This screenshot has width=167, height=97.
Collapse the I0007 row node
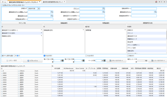[2, 87]
